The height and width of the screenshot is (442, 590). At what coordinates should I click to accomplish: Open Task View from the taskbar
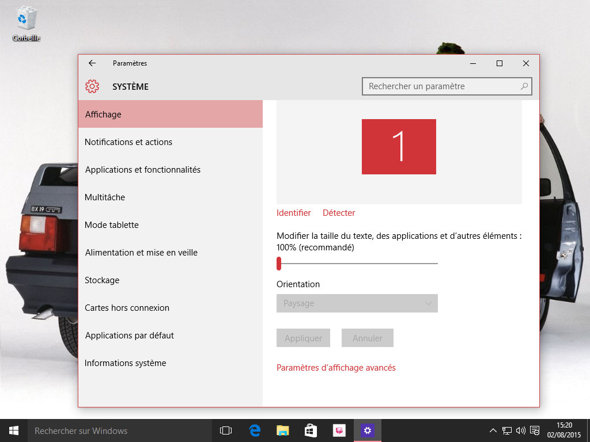[226, 430]
